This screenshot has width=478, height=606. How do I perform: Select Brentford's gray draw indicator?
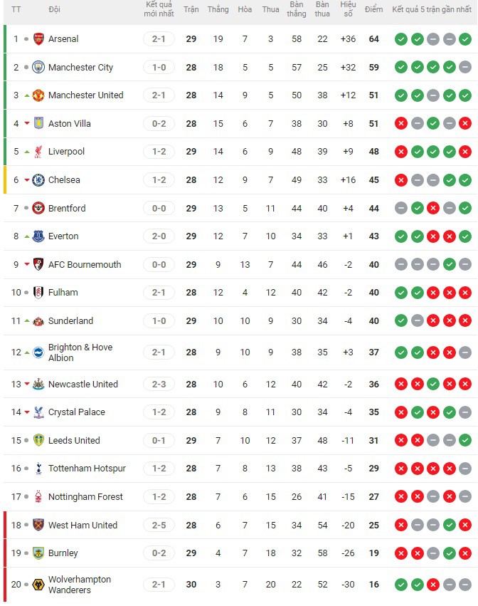pos(400,209)
